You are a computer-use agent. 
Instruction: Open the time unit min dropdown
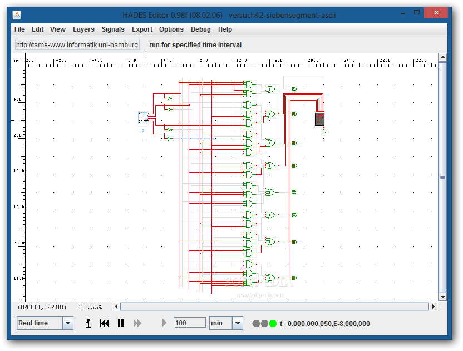pos(238,323)
